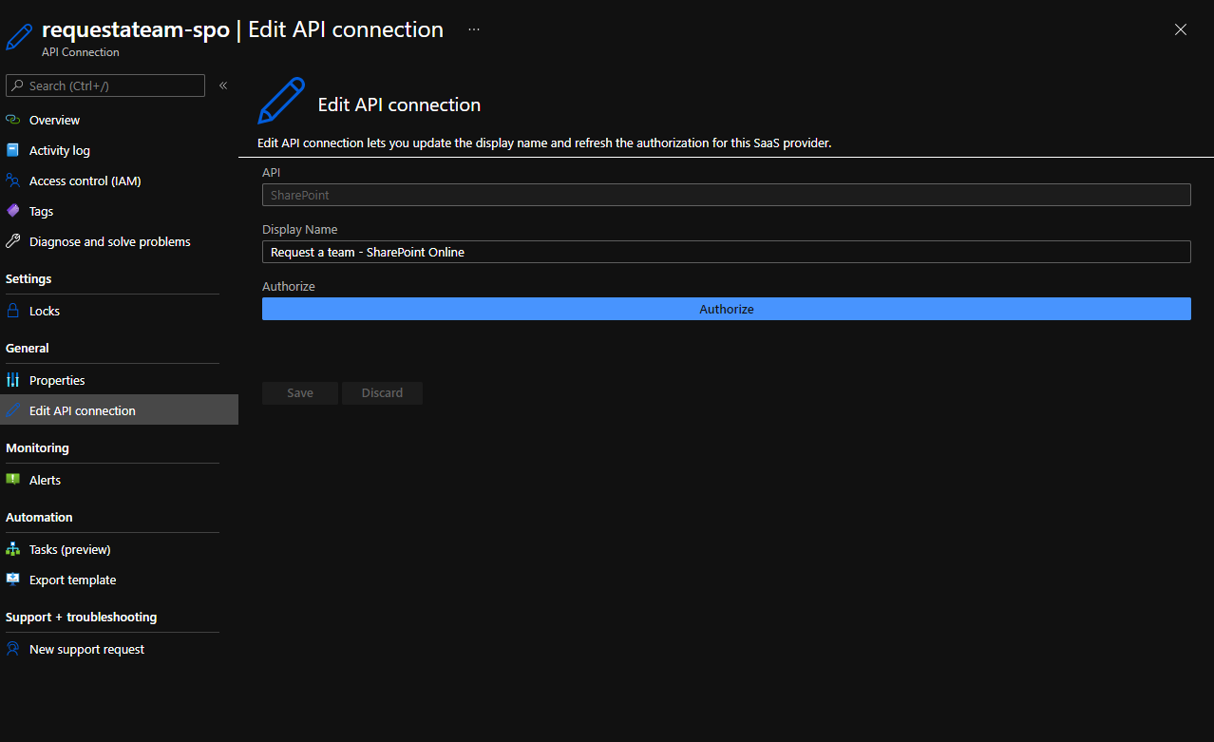
Task: Click the Access control people icon
Action: click(12, 181)
